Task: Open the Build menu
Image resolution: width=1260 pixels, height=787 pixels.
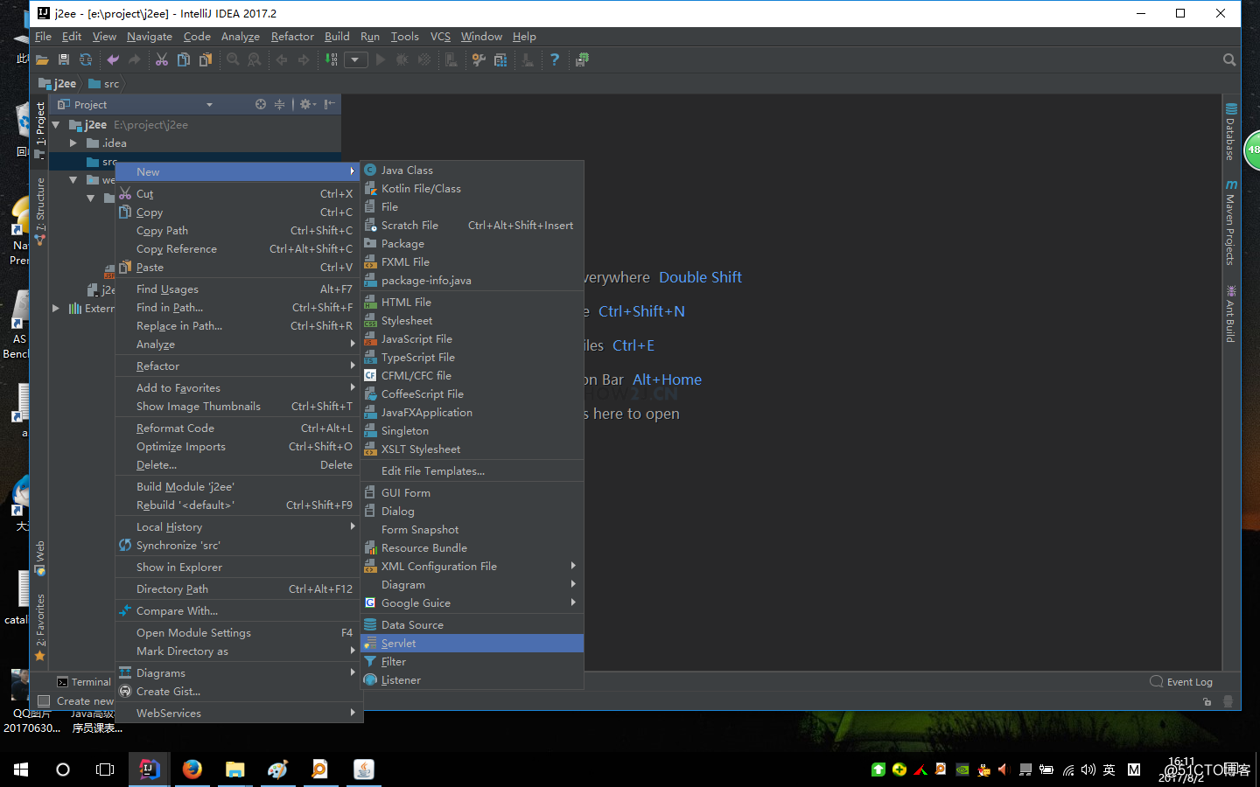Action: point(337,37)
